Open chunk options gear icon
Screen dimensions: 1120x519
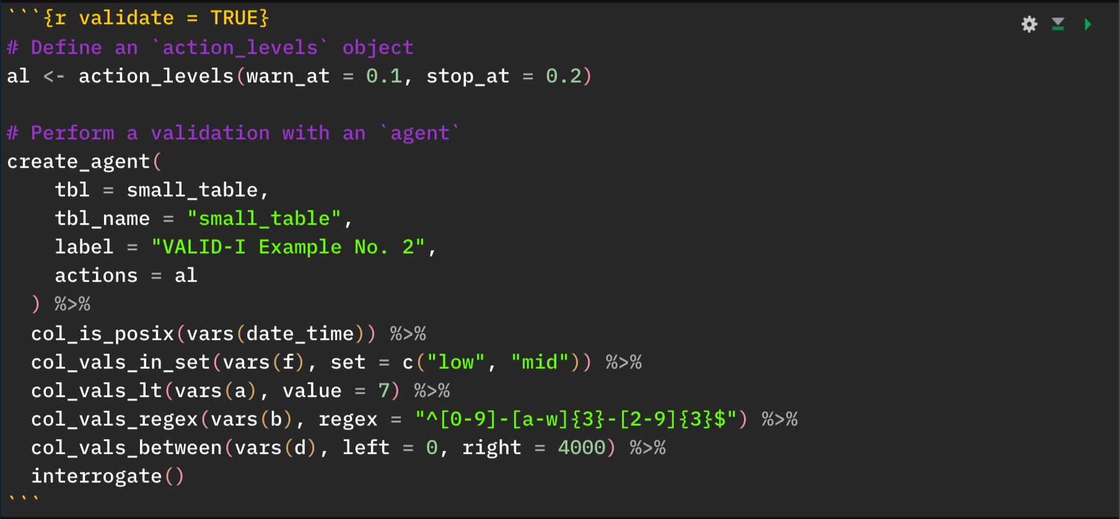click(1029, 24)
